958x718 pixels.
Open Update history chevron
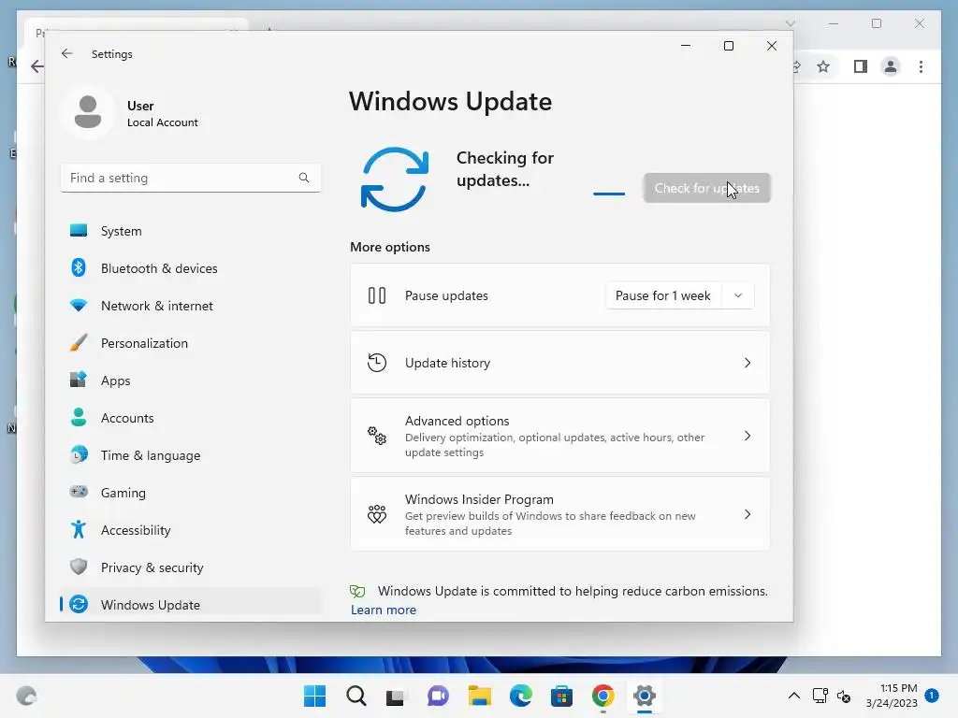[748, 363]
